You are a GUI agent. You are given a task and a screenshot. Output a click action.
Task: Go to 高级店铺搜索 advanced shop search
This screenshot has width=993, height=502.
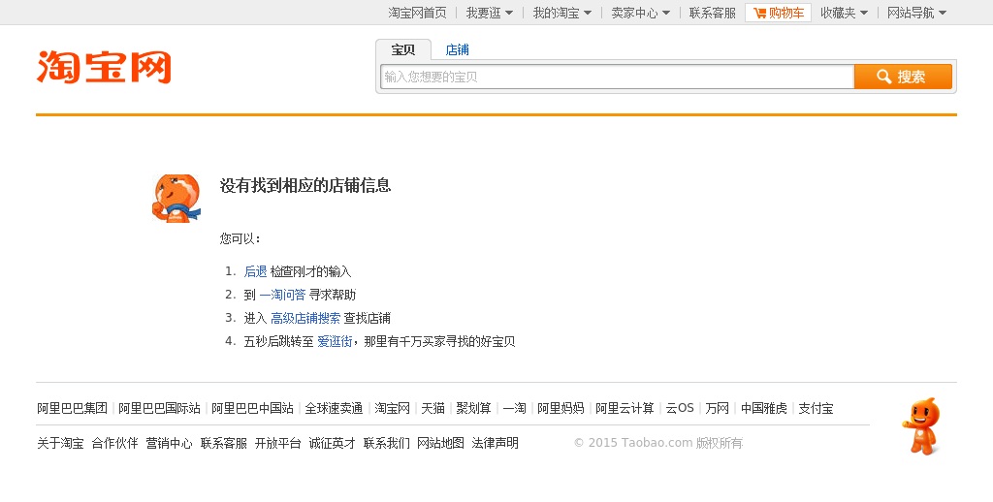point(305,318)
